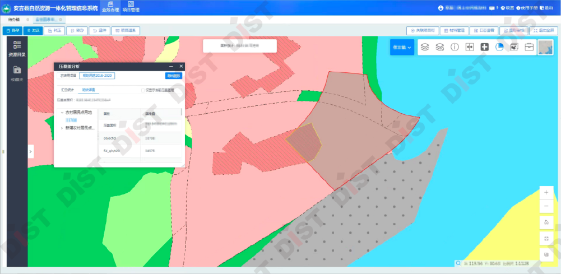The width and height of the screenshot is (561, 274).
Task: Switch to the 汇总统计 tab
Action: coord(67,90)
